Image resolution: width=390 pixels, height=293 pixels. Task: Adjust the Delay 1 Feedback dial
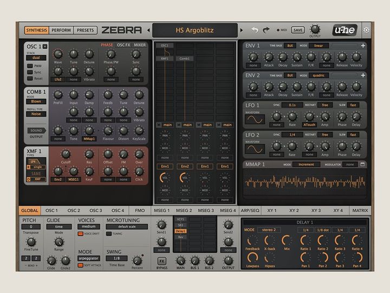click(252, 241)
